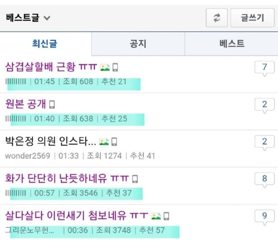Click the refresh arrows icon button

point(216,18)
